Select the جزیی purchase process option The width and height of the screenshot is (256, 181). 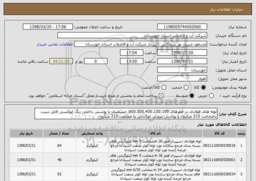(x=211, y=96)
